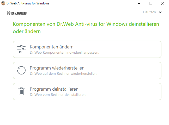
Task: Close the Dr.Web Anti-virus window
Action: pos(163,3)
